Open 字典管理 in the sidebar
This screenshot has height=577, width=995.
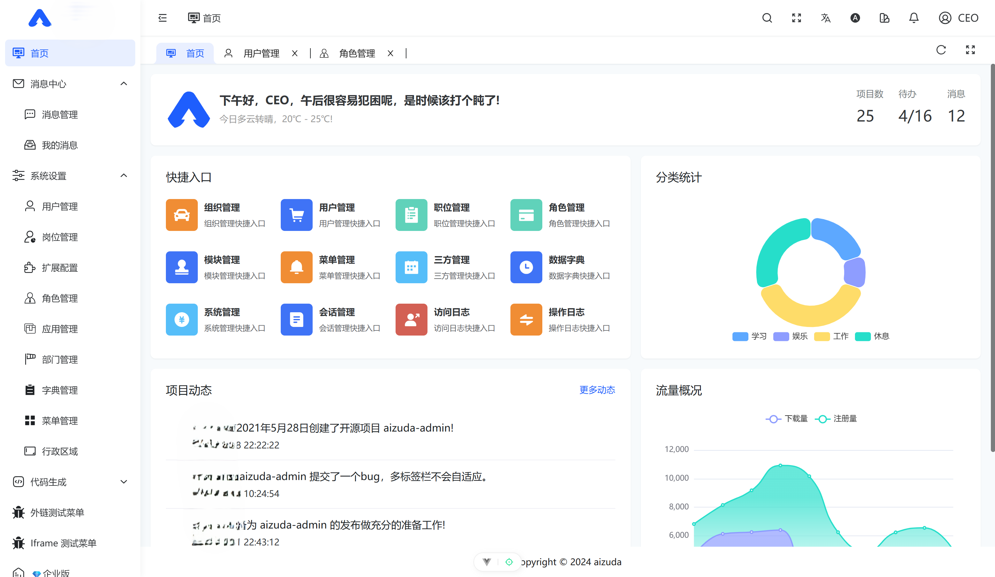click(x=70, y=390)
